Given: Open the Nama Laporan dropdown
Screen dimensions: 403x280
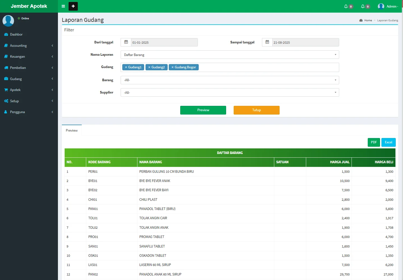Looking at the screenshot, I should coord(229,55).
